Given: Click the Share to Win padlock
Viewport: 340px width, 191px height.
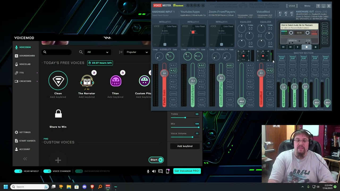Looking at the screenshot, I should 58,114.
